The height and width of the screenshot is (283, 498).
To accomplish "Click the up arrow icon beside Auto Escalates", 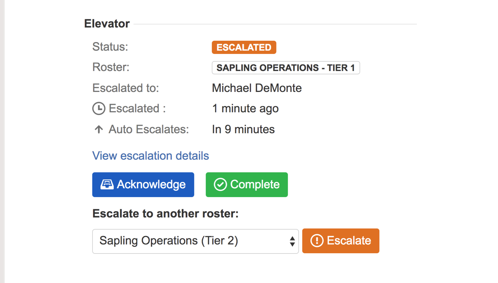I will tap(99, 129).
